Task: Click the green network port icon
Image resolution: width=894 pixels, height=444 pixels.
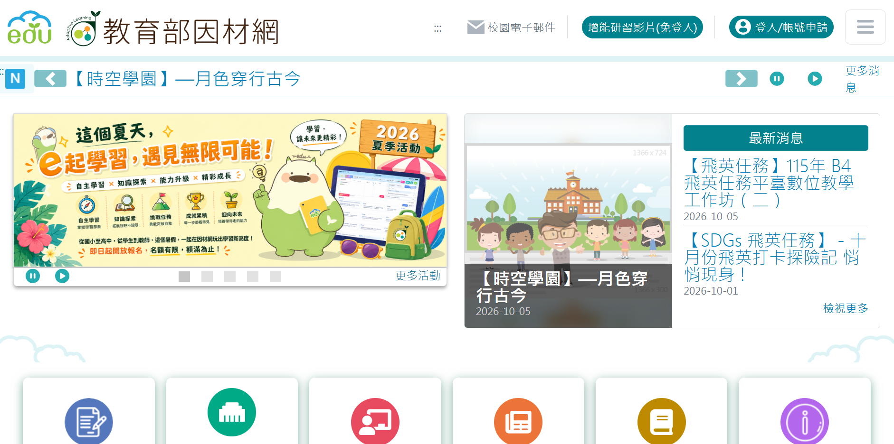Action: tap(232, 412)
